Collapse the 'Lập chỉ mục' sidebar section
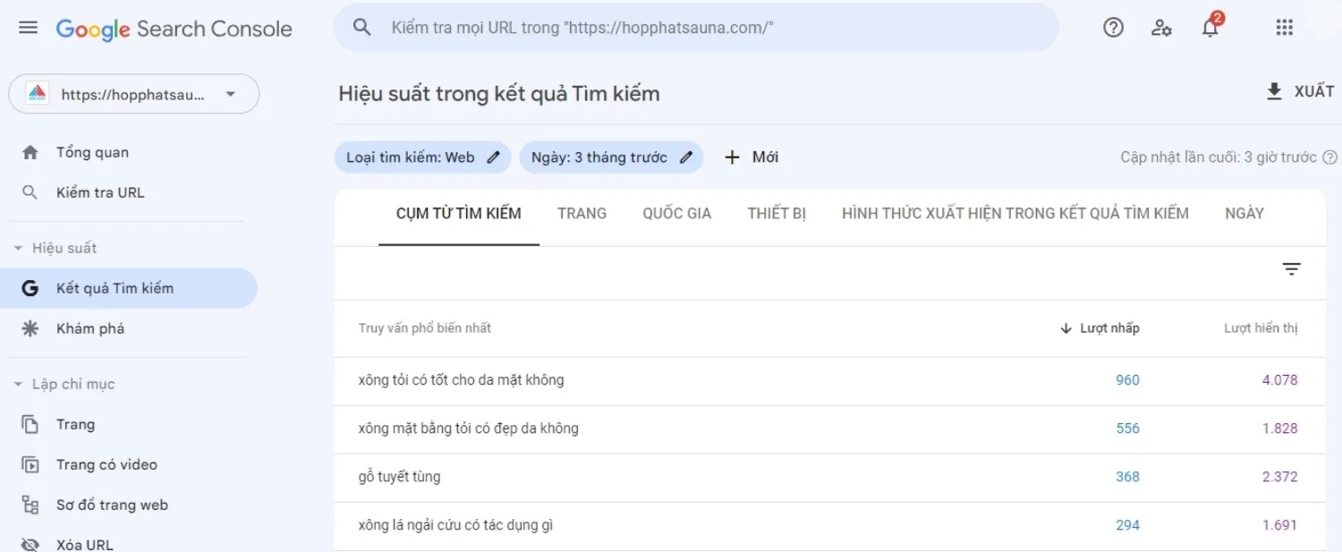The image size is (1342, 552). coord(18,384)
